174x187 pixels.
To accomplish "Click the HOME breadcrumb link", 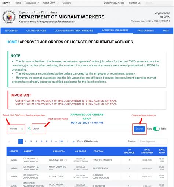I will click(x=12, y=42).
